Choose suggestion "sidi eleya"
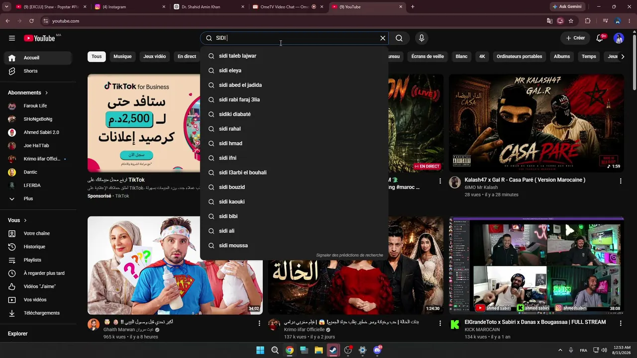637x358 pixels. pyautogui.click(x=294, y=71)
